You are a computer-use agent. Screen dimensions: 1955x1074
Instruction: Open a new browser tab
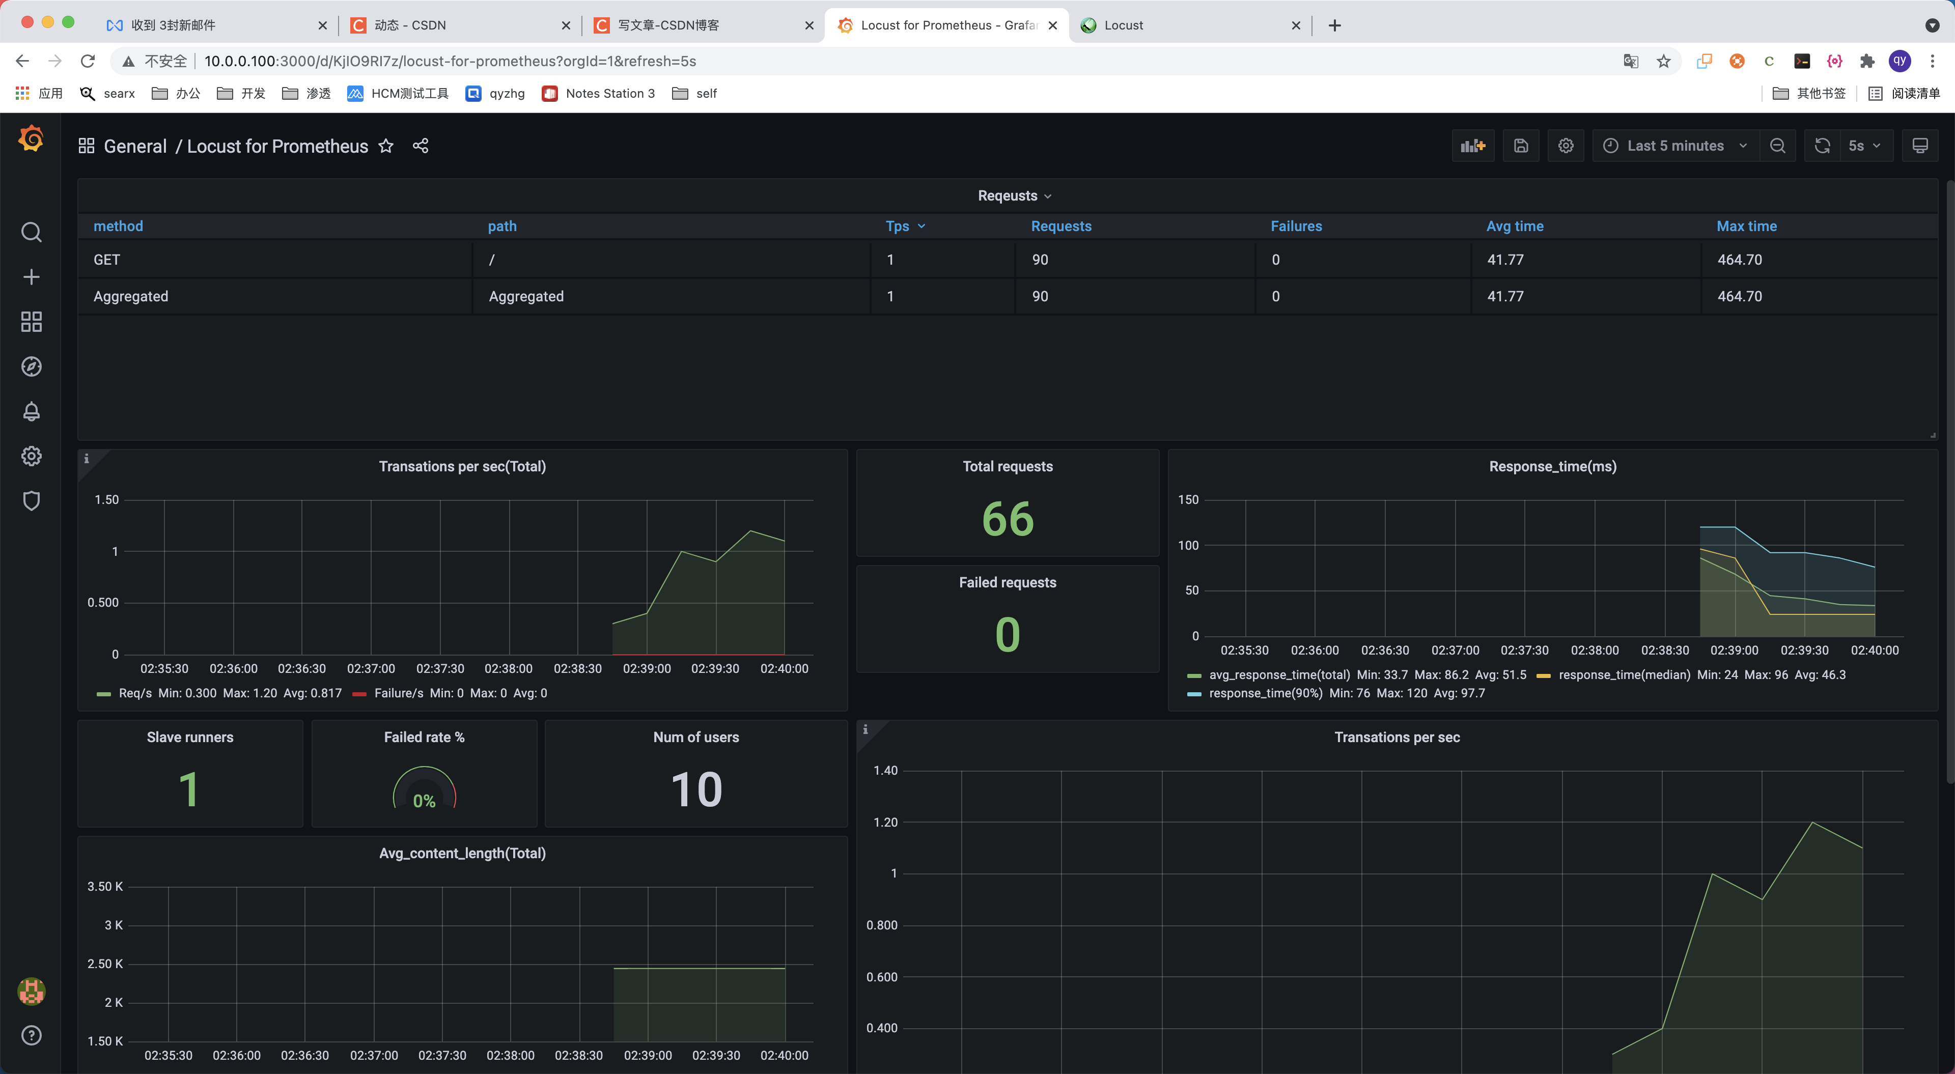click(1335, 26)
